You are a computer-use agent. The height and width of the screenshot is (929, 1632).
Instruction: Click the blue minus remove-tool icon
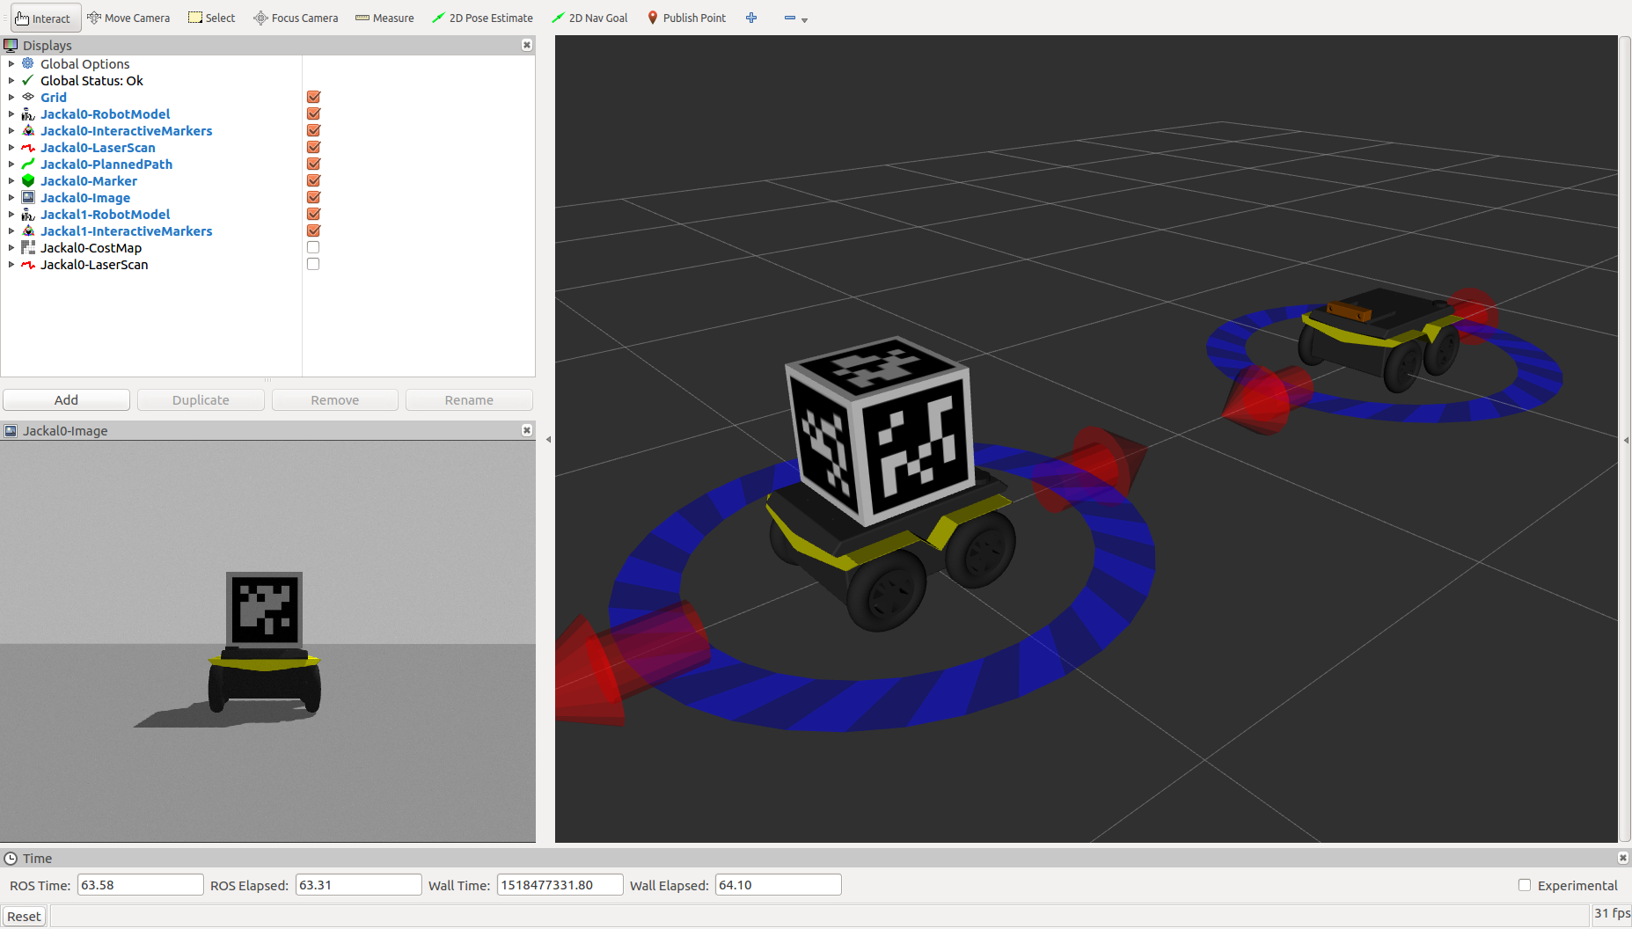tap(790, 18)
